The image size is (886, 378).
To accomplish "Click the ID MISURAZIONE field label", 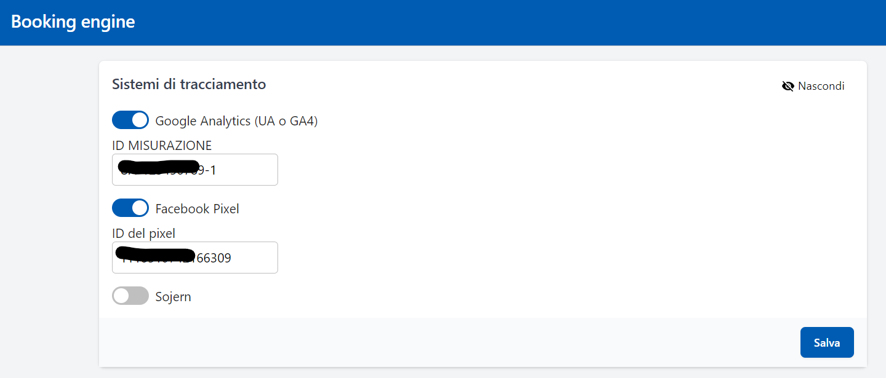I will 162,146.
